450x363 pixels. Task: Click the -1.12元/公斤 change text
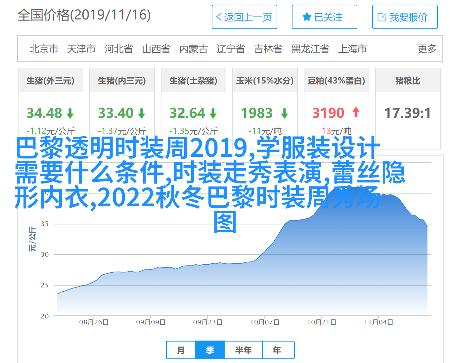(51, 131)
